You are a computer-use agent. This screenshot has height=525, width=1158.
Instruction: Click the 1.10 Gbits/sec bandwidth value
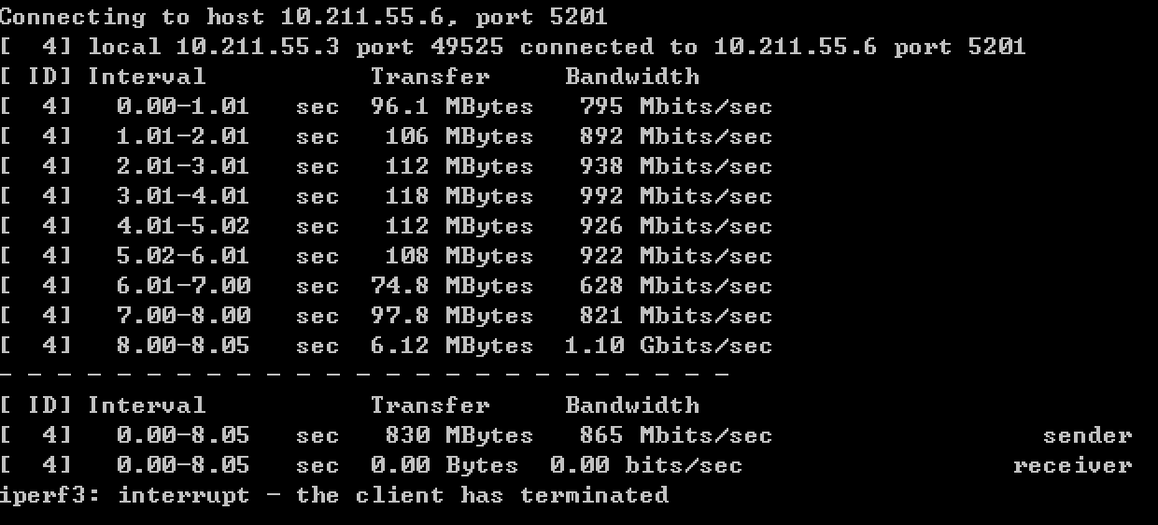(669, 346)
